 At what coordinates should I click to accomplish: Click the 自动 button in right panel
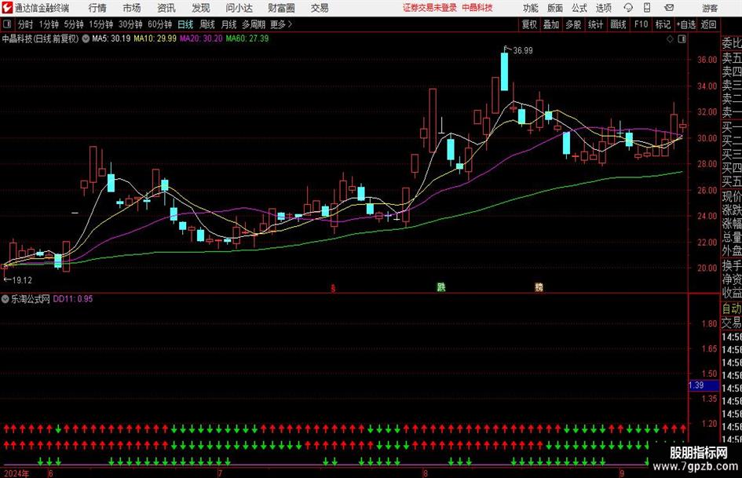coord(732,309)
